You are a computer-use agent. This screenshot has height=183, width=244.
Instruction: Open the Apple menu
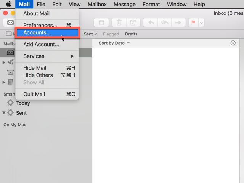pos(8,4)
